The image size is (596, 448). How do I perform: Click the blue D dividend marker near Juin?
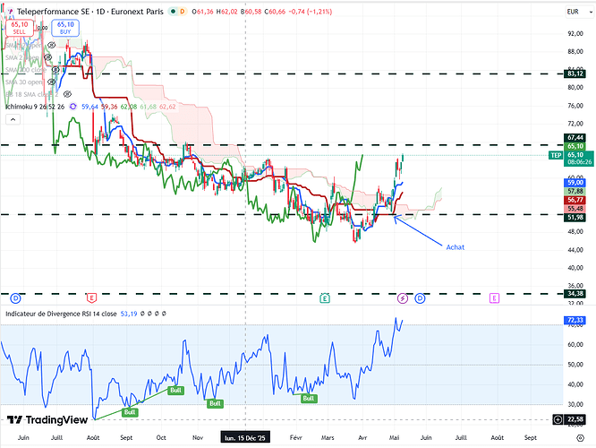(x=15, y=298)
